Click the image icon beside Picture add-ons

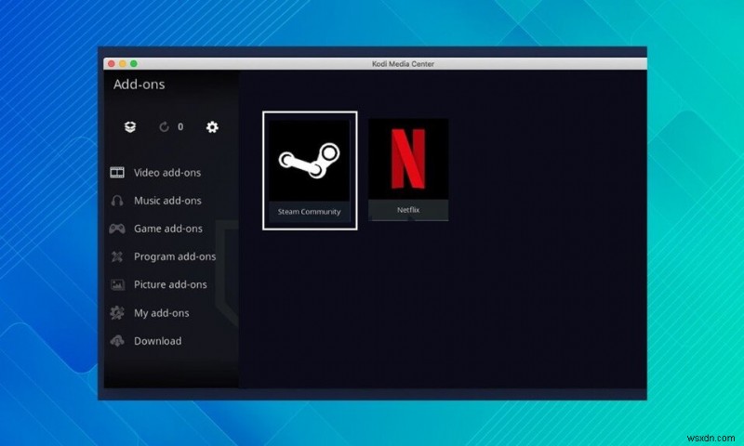(117, 284)
